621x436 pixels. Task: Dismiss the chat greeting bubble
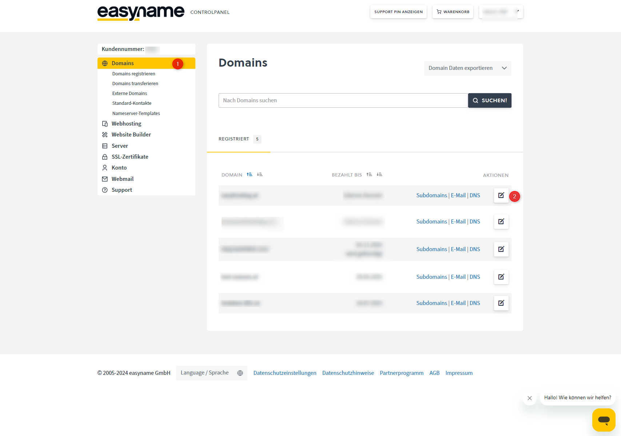click(530, 398)
